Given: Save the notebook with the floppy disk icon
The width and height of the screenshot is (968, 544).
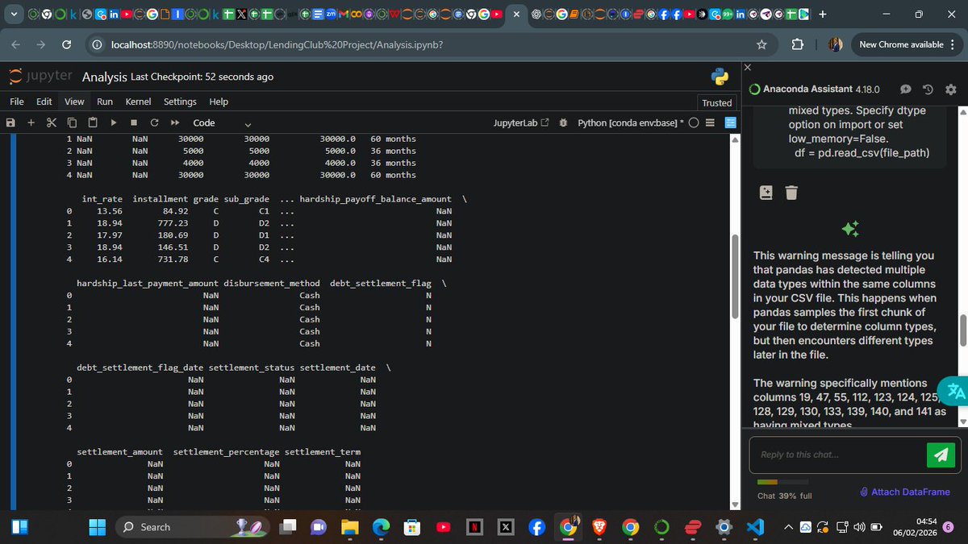Looking at the screenshot, I should [x=10, y=123].
